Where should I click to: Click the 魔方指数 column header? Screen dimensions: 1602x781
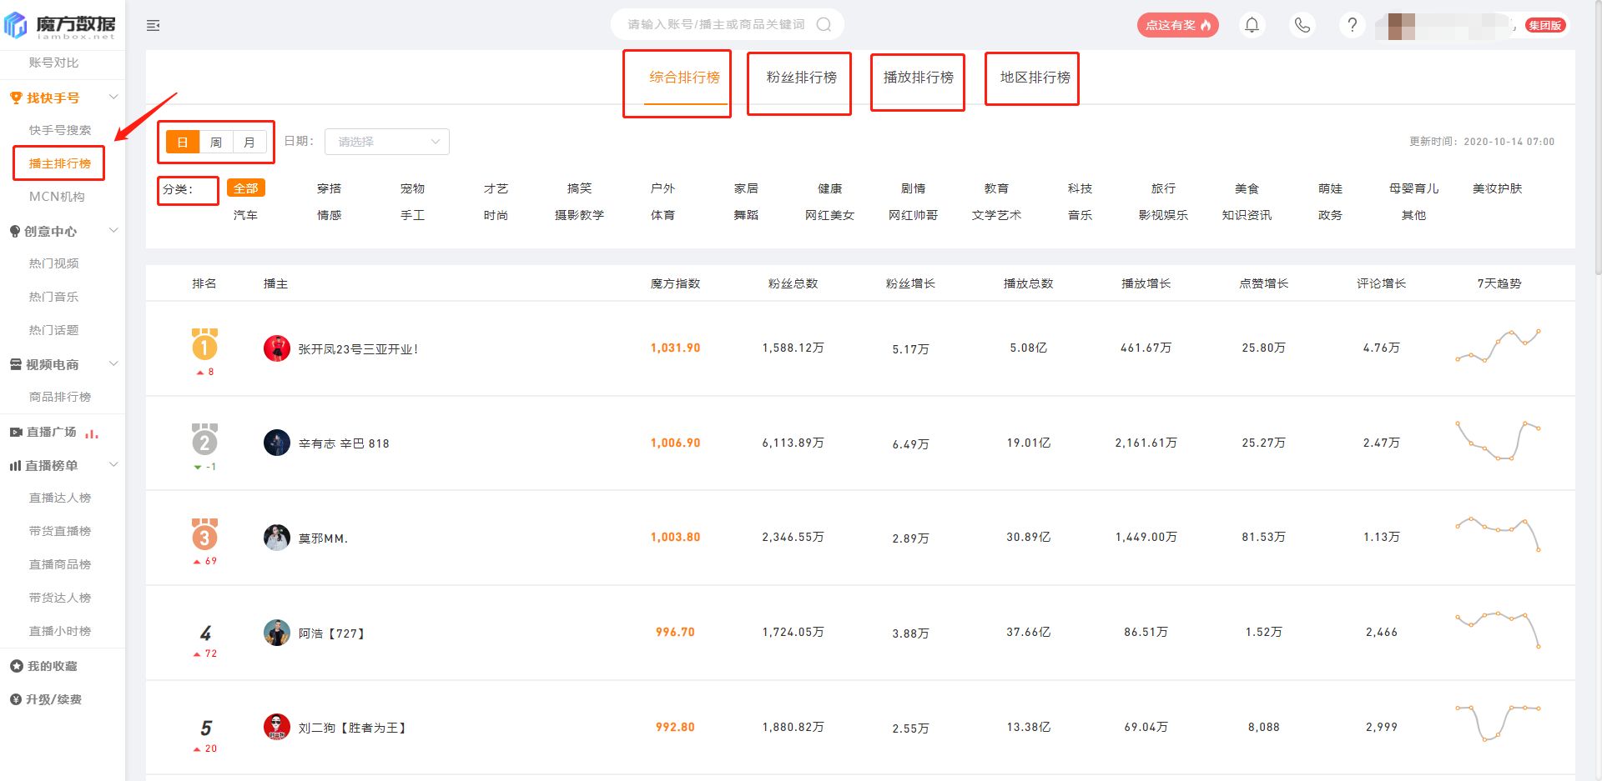tap(676, 283)
